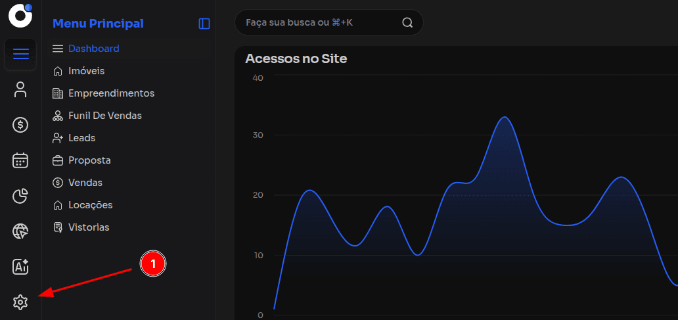The width and height of the screenshot is (678, 320).
Task: Open the AI assistant rail icon
Action: pos(20,267)
